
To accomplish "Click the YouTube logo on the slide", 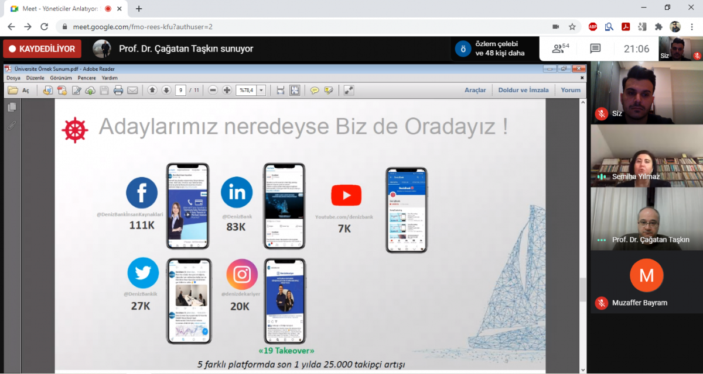I will [x=346, y=195].
